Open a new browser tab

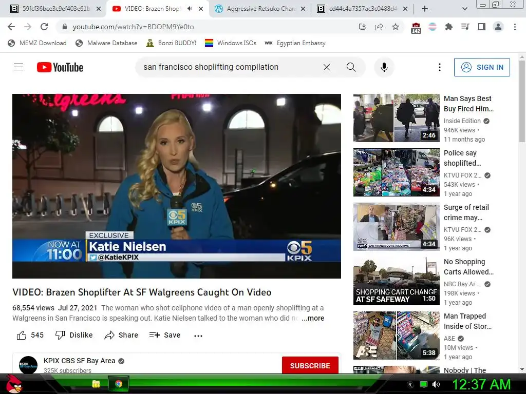pyautogui.click(x=425, y=9)
